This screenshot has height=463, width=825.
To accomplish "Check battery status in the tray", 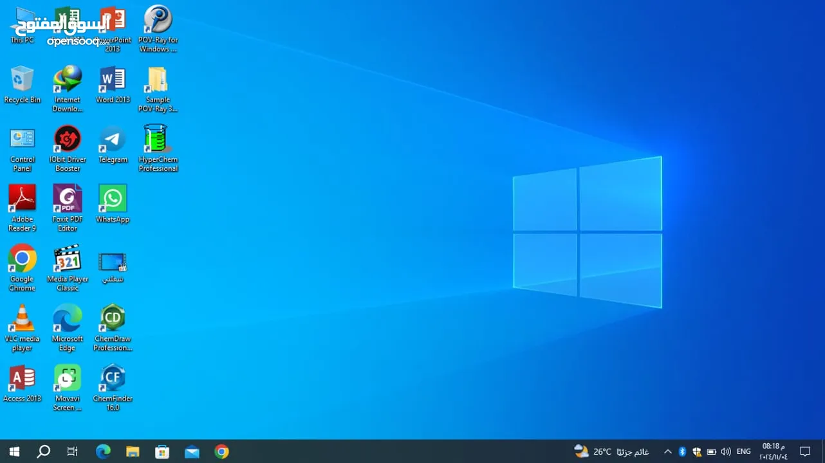I will click(x=711, y=451).
